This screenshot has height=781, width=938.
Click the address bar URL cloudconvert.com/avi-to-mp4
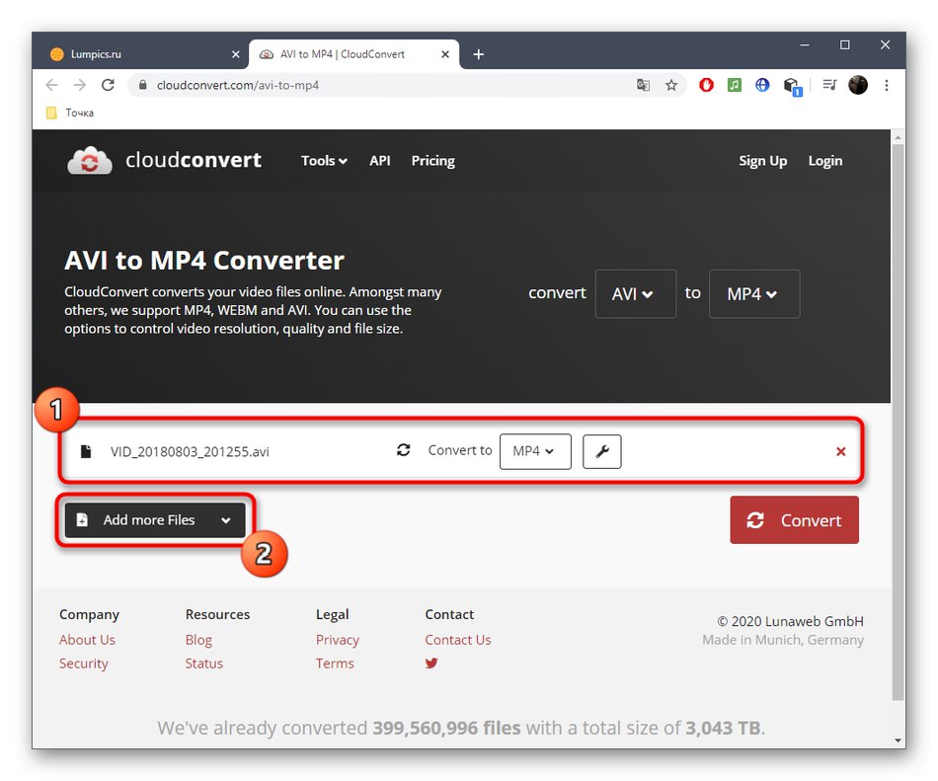(x=238, y=86)
